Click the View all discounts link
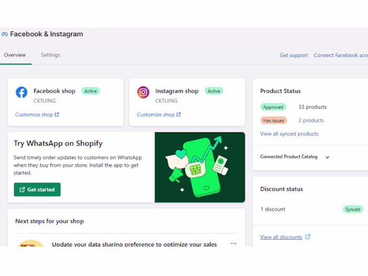Screen dimensions: 368x276 point(281,237)
